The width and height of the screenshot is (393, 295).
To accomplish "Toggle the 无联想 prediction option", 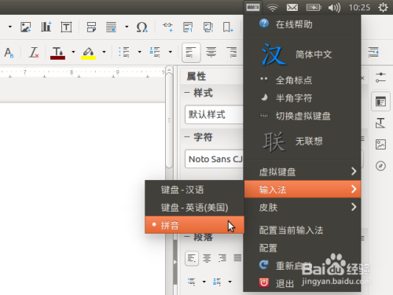I will (x=302, y=142).
